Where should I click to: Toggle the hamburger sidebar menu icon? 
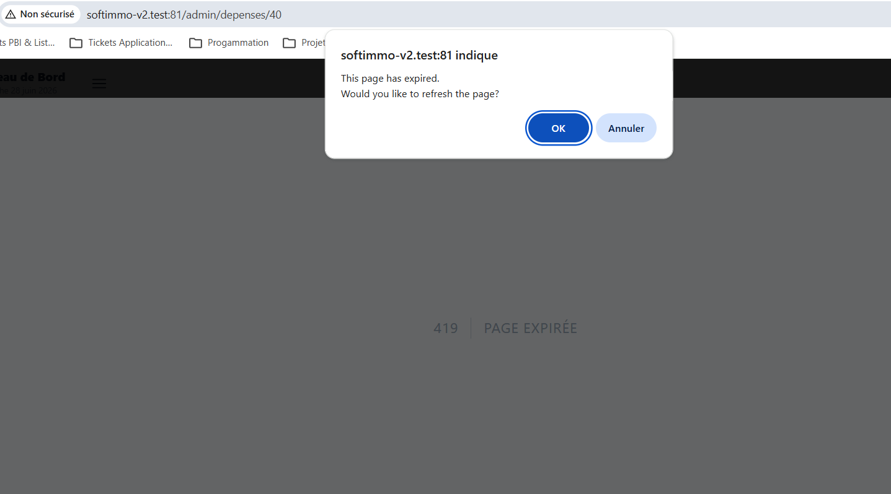tap(99, 84)
